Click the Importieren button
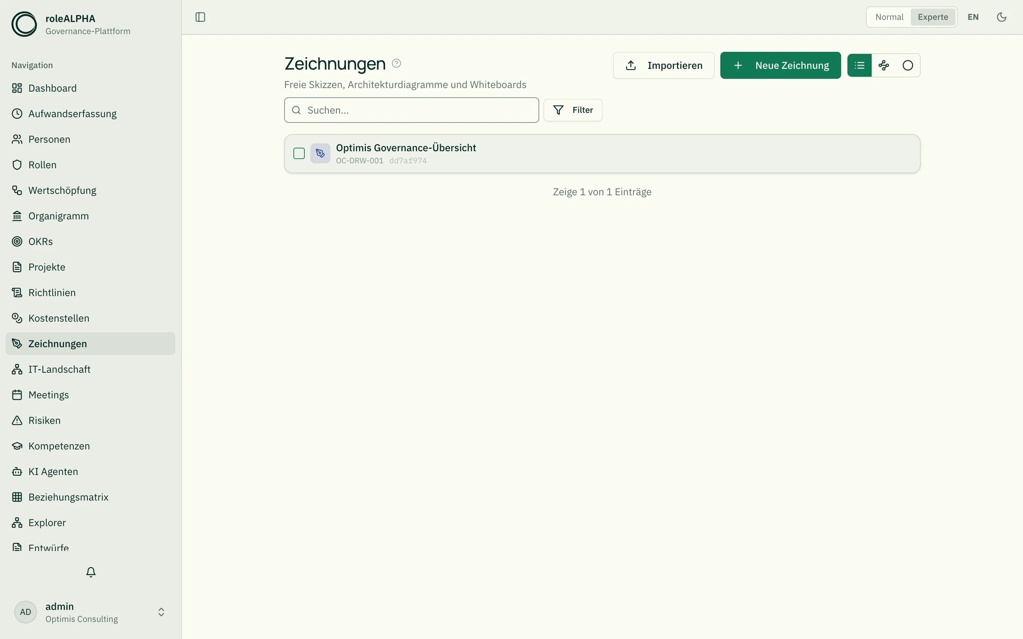1023x639 pixels. tap(664, 66)
